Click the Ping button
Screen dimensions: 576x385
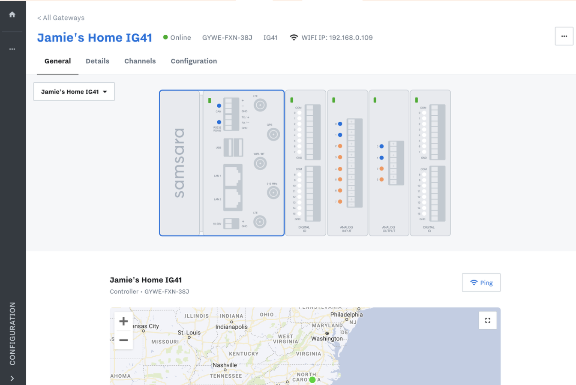point(481,283)
